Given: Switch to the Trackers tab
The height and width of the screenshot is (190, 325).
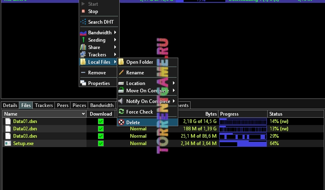Looking at the screenshot, I should (44, 105).
